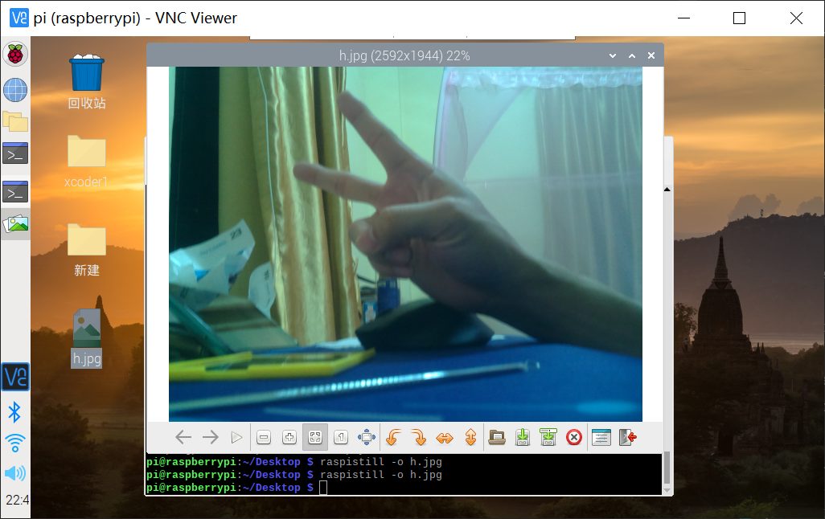The height and width of the screenshot is (519, 825).
Task: Switch to running terminal task
Action: [15, 191]
